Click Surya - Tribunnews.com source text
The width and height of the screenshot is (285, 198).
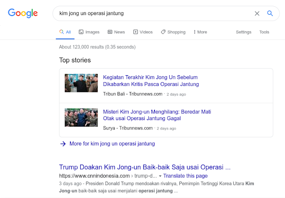point(128,128)
